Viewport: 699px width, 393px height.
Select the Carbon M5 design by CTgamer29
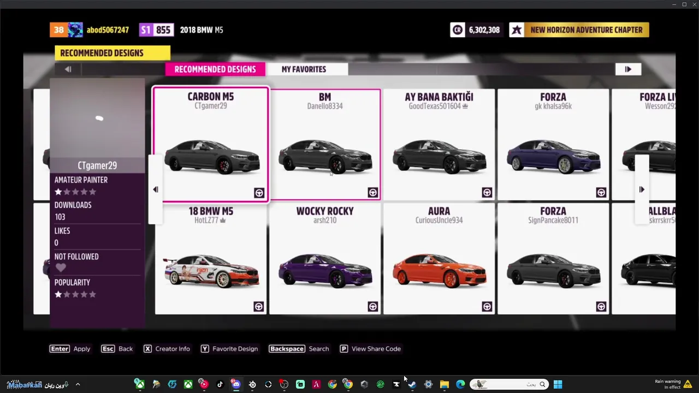(x=211, y=144)
